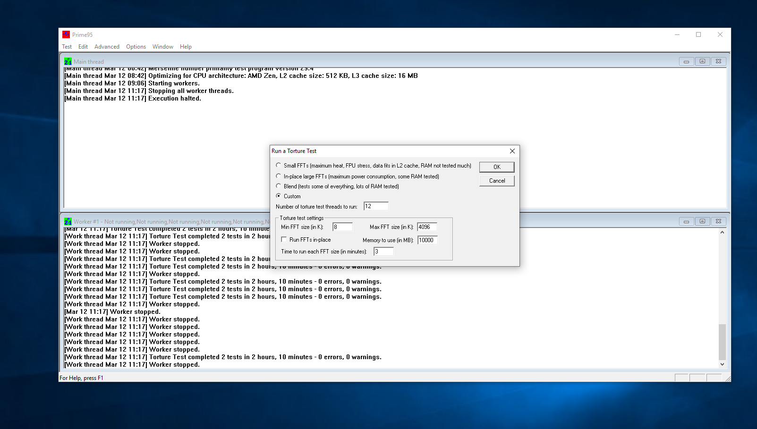This screenshot has width=757, height=429.
Task: Click the Min FFT size field
Action: tap(342, 227)
